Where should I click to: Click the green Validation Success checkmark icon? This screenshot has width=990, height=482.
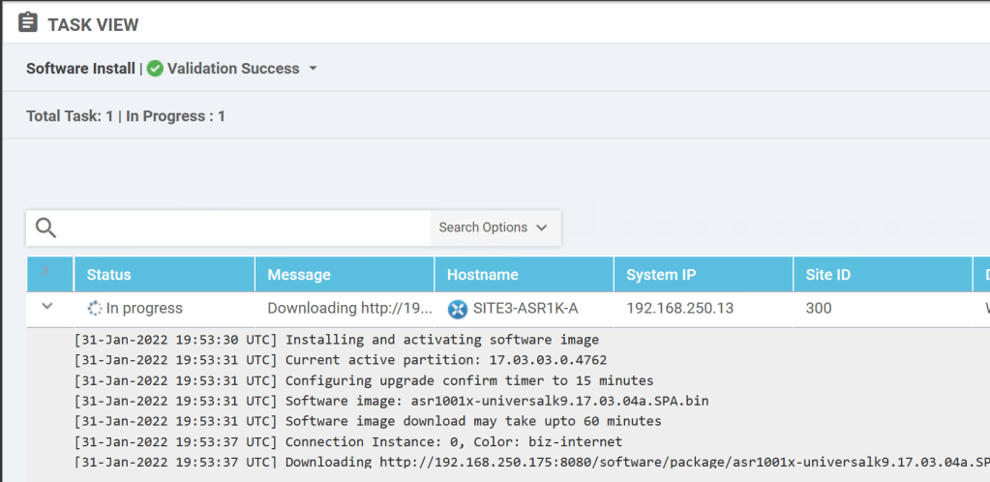pos(155,69)
